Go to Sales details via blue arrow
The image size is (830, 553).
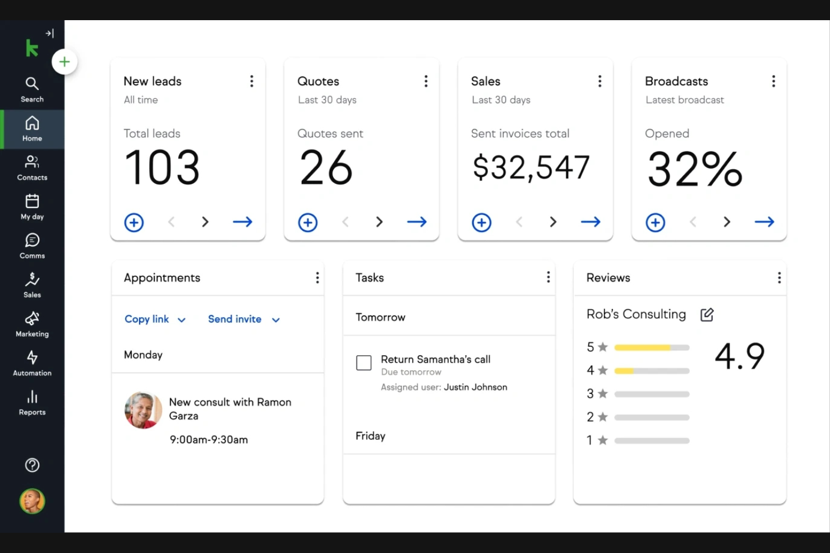590,222
